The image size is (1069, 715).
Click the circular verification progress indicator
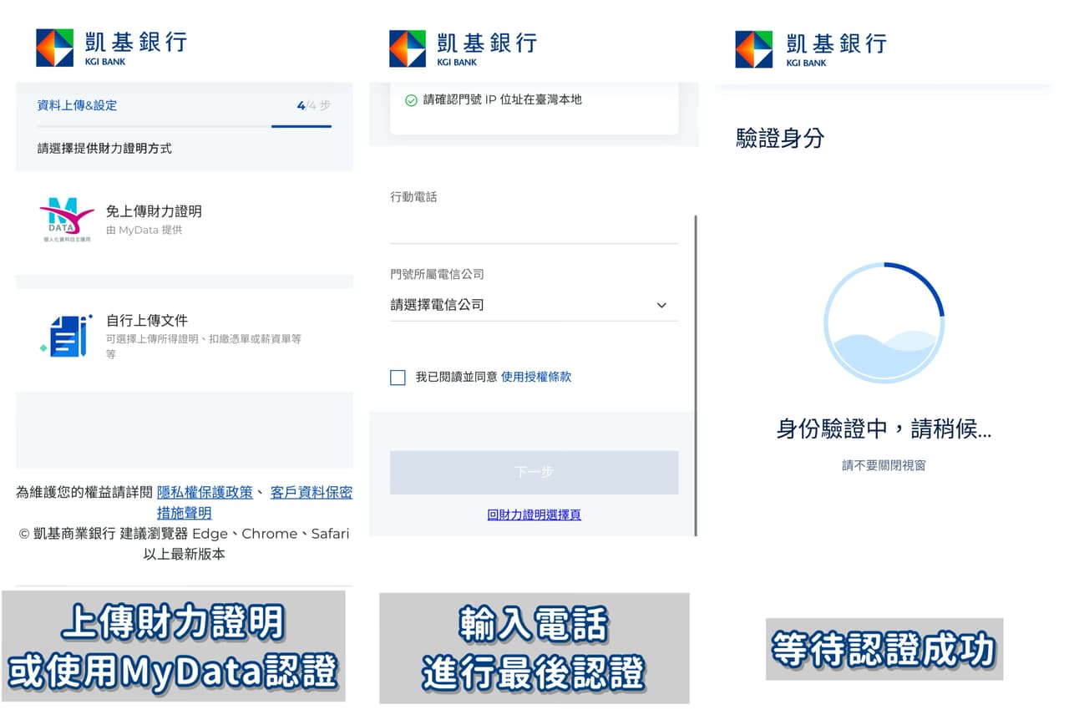(x=884, y=323)
